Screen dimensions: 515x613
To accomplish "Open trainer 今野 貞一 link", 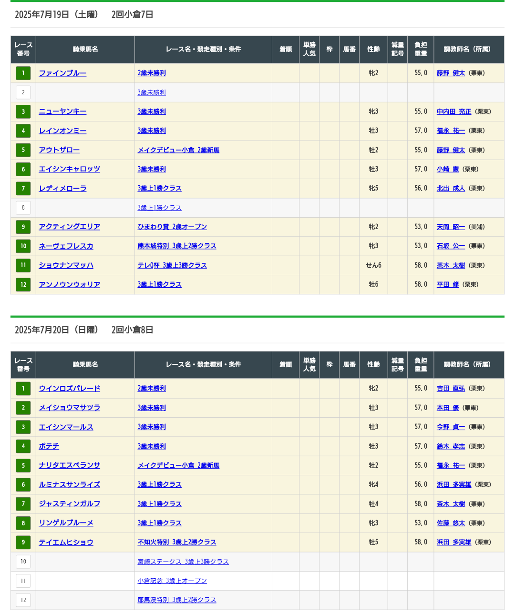I will click(x=451, y=427).
